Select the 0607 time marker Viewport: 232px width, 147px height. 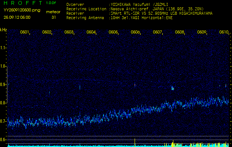tap(157, 32)
